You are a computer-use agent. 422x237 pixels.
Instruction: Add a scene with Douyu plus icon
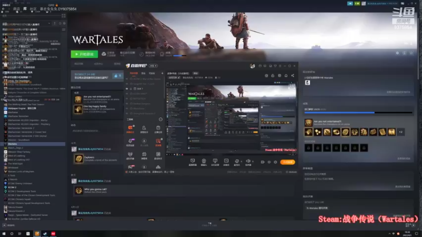point(162,73)
